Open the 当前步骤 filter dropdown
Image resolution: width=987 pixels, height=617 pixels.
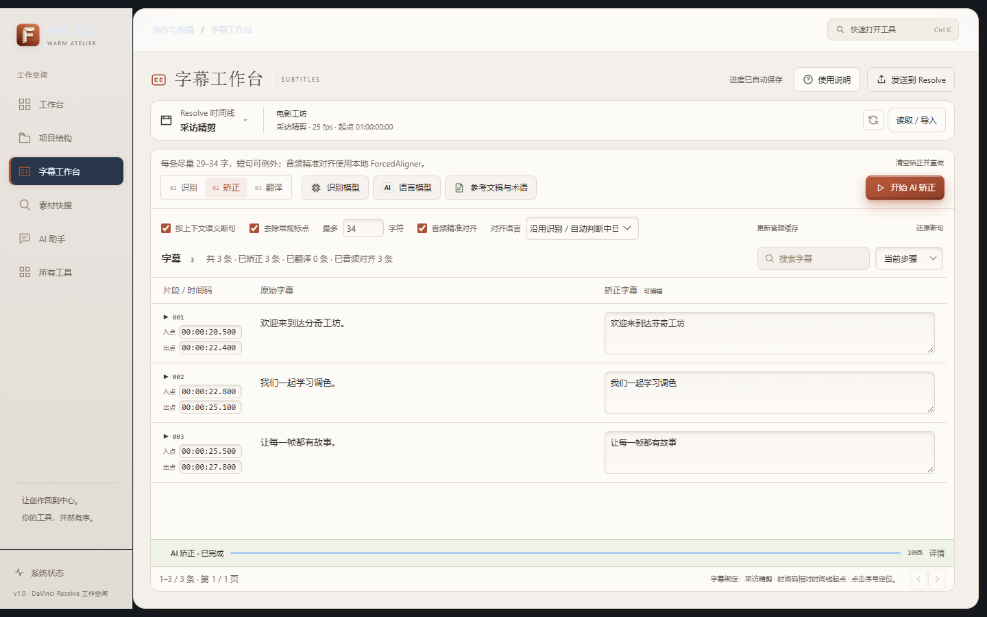pyautogui.click(x=909, y=258)
